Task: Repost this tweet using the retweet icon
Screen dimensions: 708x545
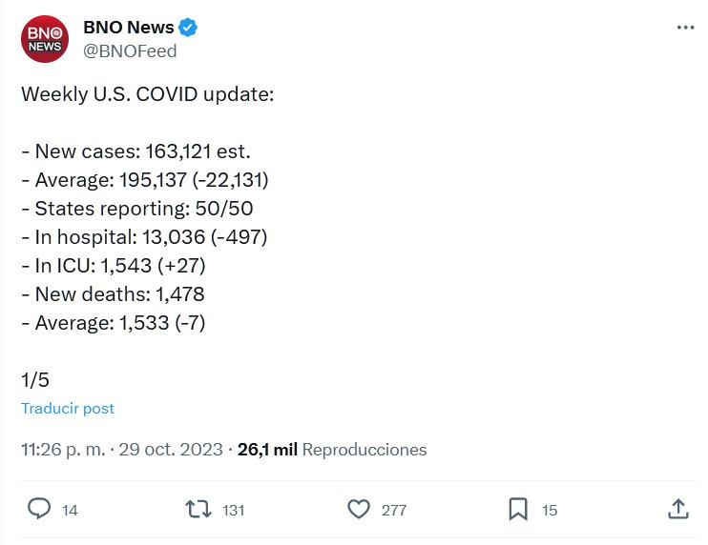Action: [x=198, y=510]
